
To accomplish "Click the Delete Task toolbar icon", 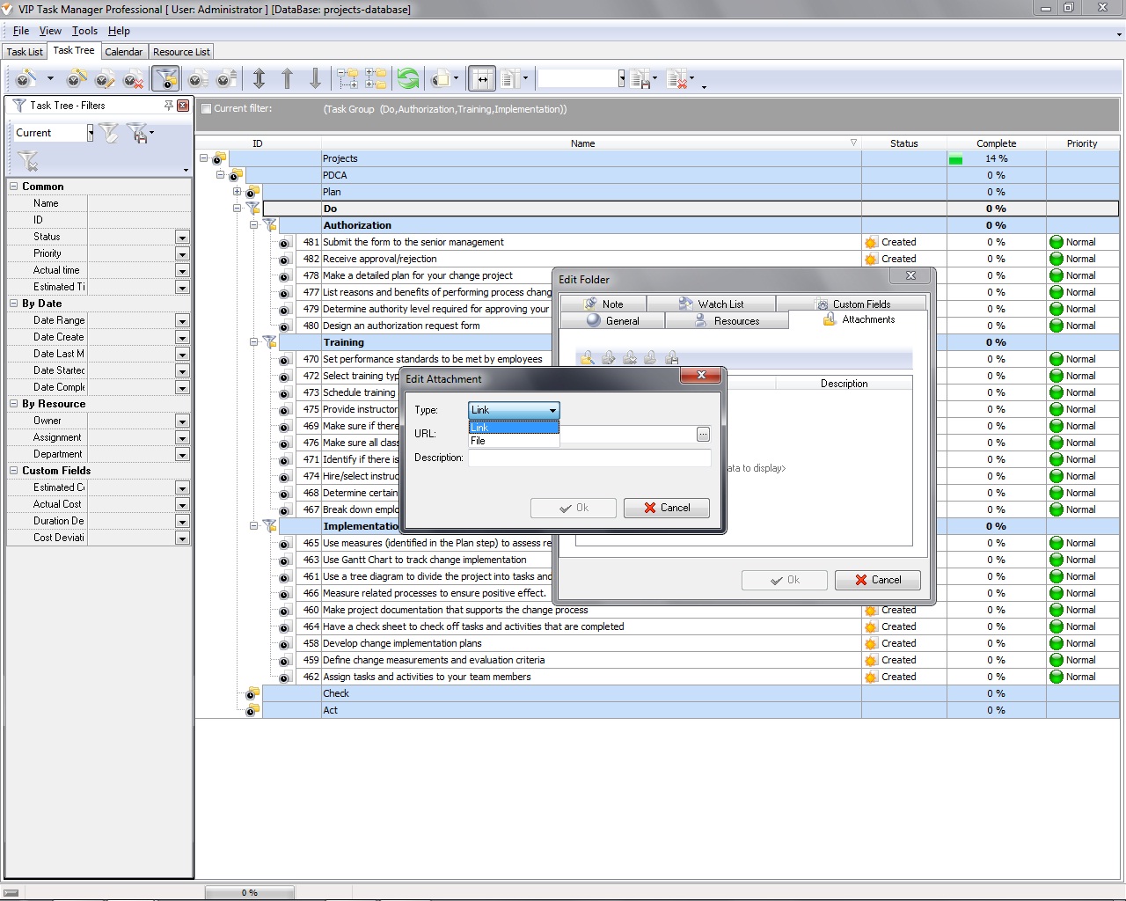I will [133, 80].
